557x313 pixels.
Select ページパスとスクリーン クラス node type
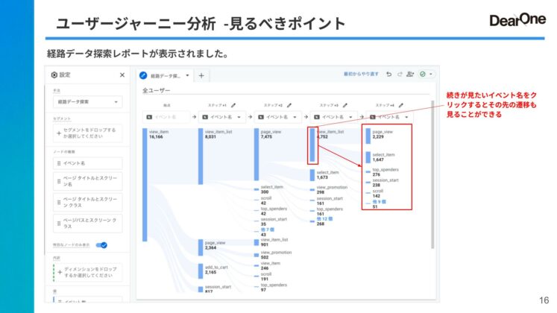click(x=87, y=224)
